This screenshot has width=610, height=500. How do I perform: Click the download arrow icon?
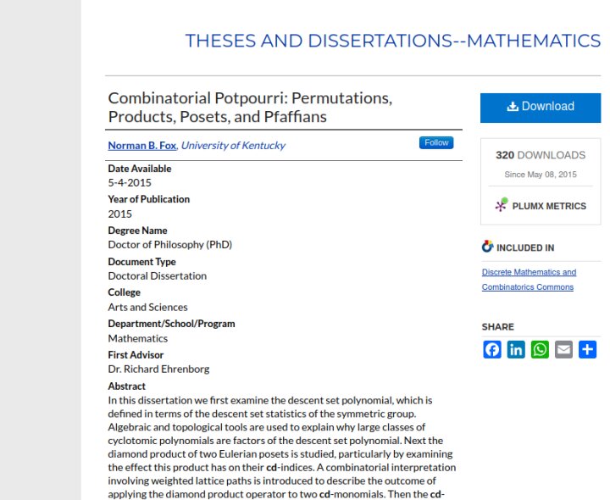click(513, 106)
